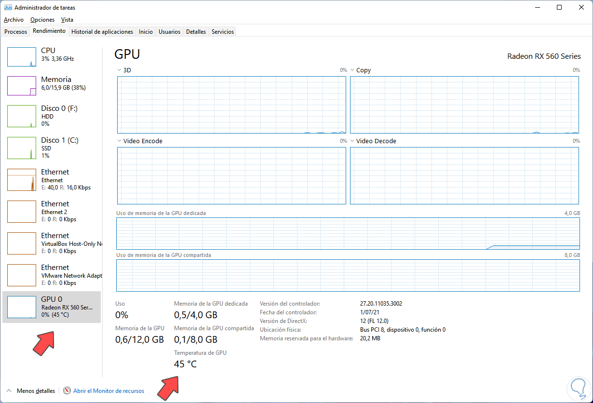Screen dimensions: 593x403
Task: Select the VirtualBox Host-Only Ethernet entry
Action: click(52, 243)
